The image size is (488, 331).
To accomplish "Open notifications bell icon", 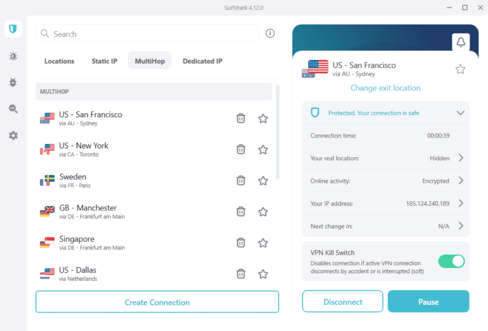I will coord(461,42).
